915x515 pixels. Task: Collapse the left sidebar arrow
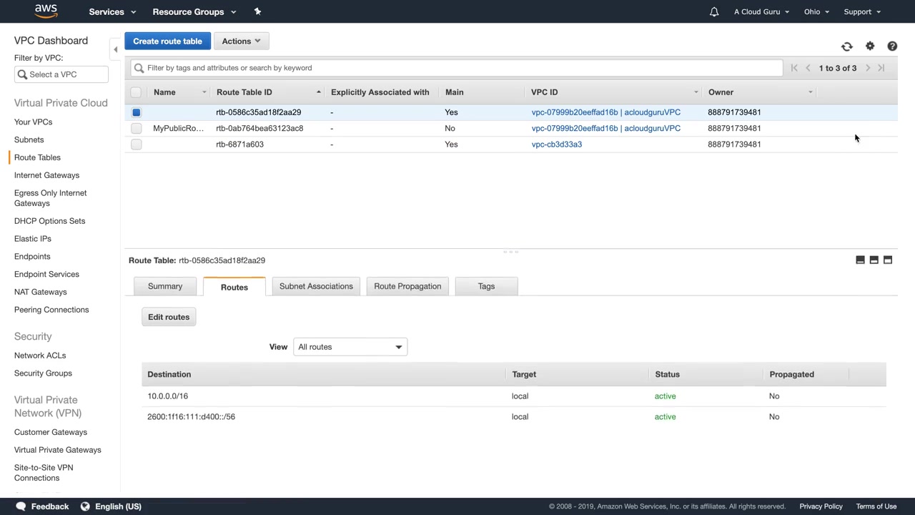115,49
